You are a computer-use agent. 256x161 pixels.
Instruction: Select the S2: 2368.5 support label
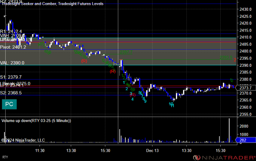[x=11, y=93]
